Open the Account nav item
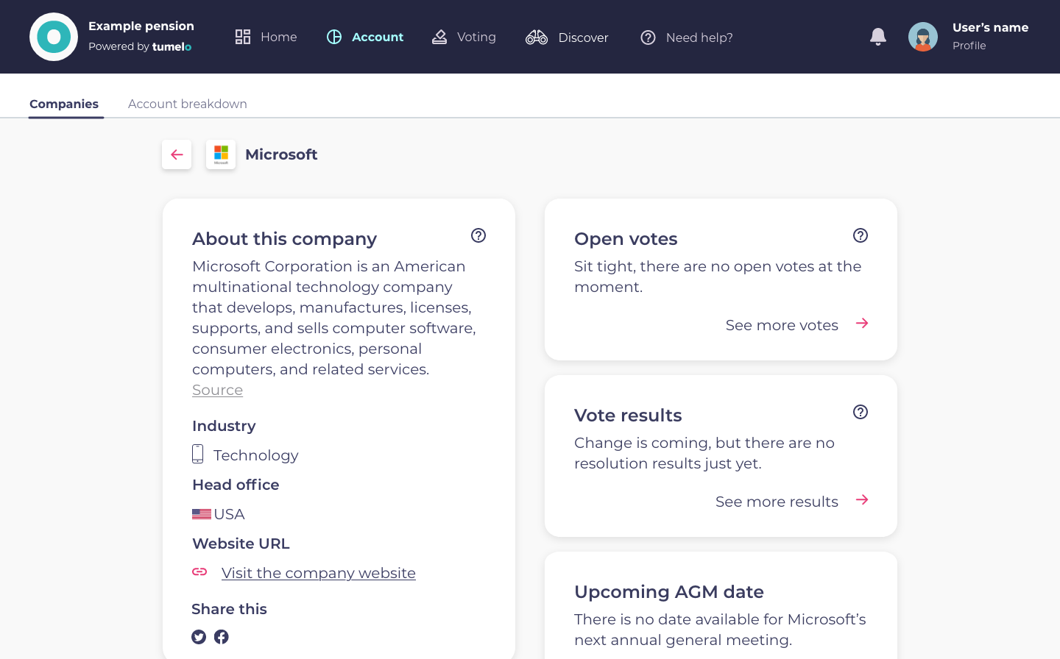The image size is (1060, 659). click(x=365, y=37)
